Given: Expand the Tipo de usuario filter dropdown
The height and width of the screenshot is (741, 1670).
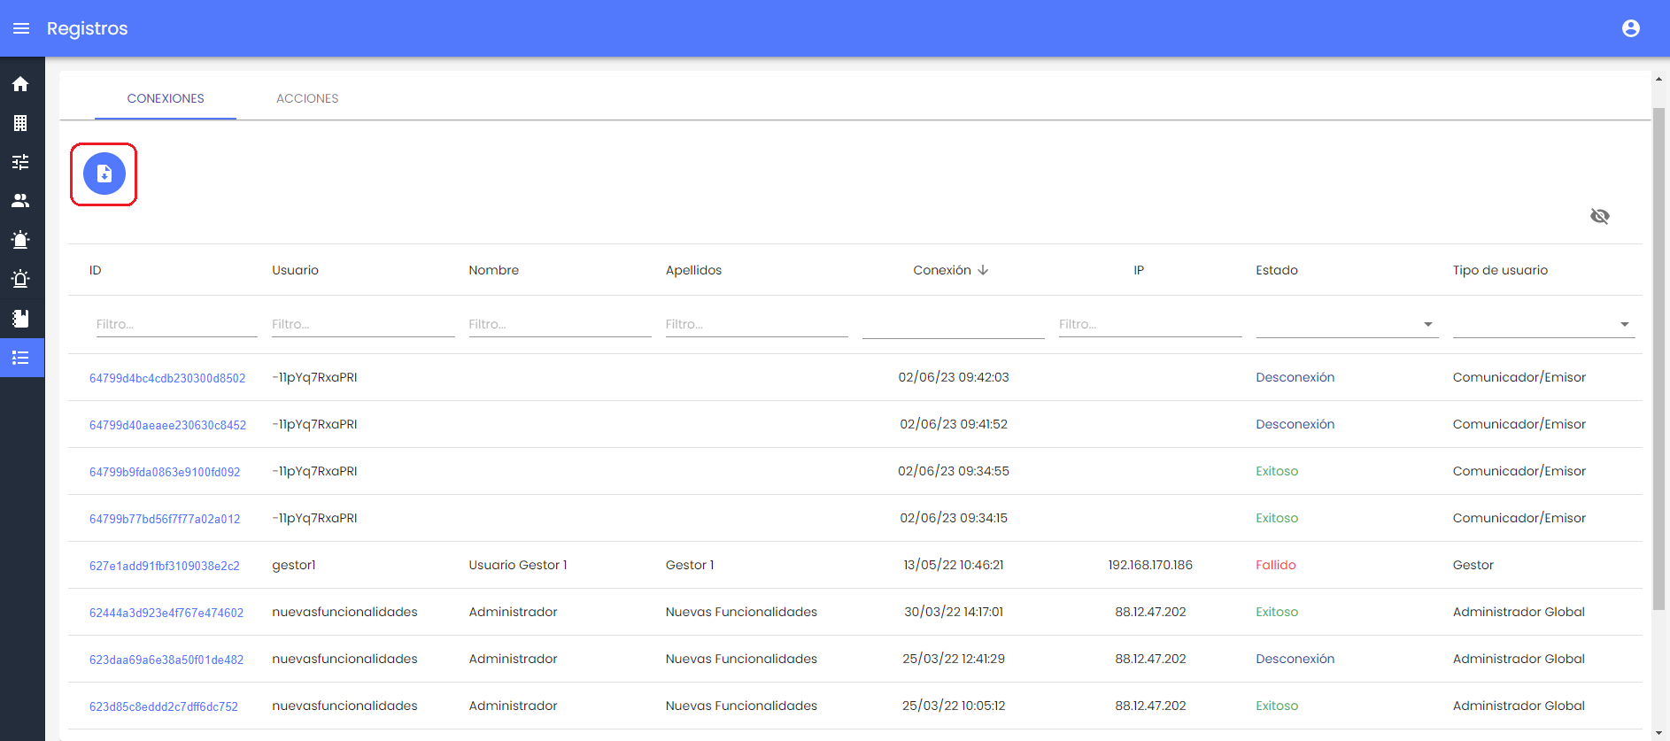Looking at the screenshot, I should point(1624,324).
